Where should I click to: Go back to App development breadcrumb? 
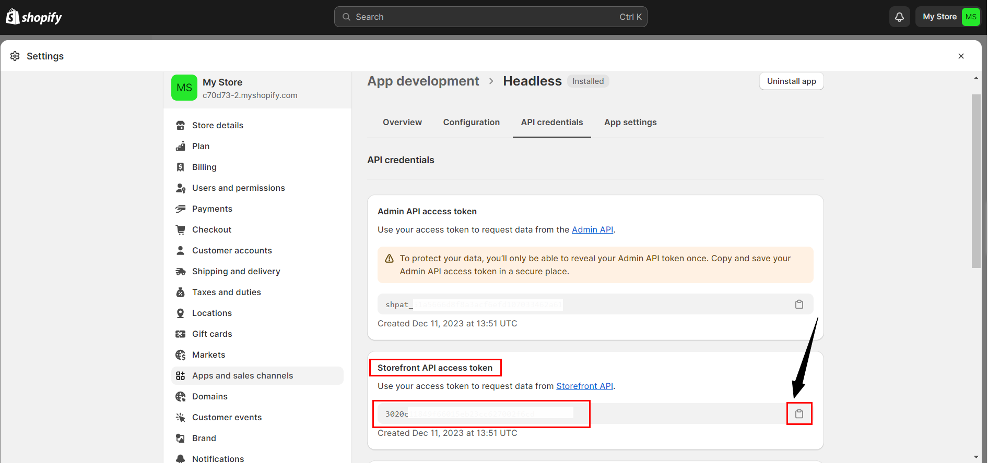[x=423, y=81]
